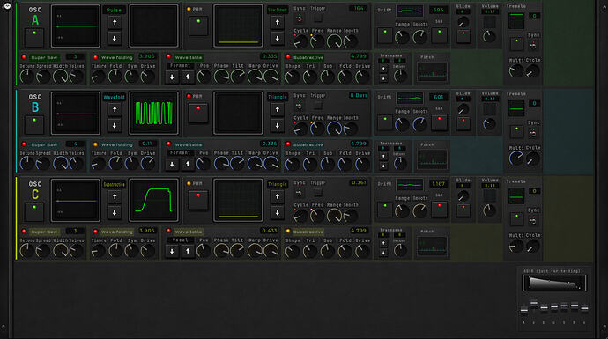Viewport: 608px width, 339px height.
Task: Open OSC A Pulse waveform selector
Action: (114, 10)
